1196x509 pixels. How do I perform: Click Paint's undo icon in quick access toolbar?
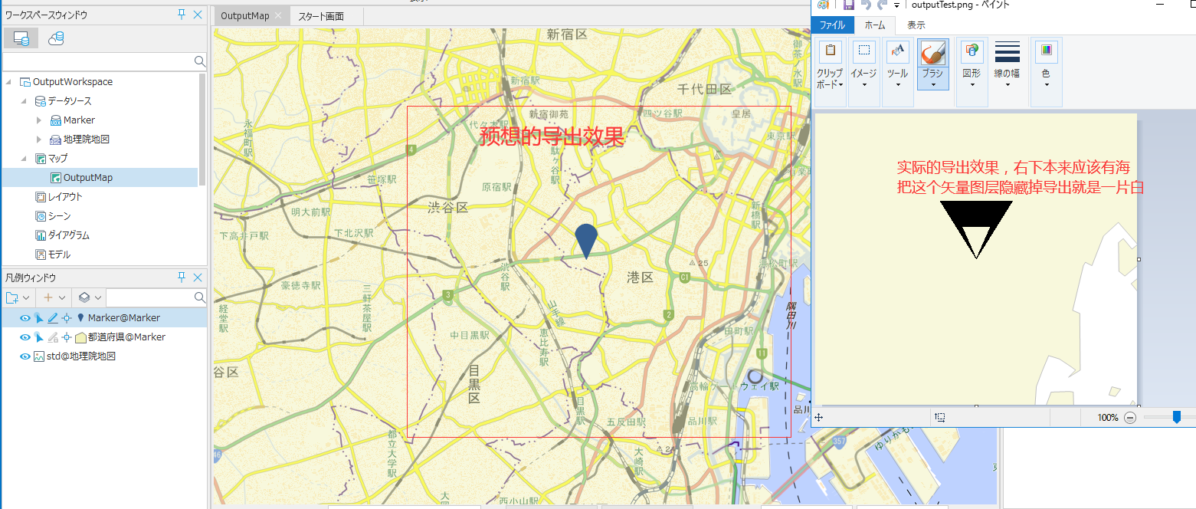(x=866, y=5)
